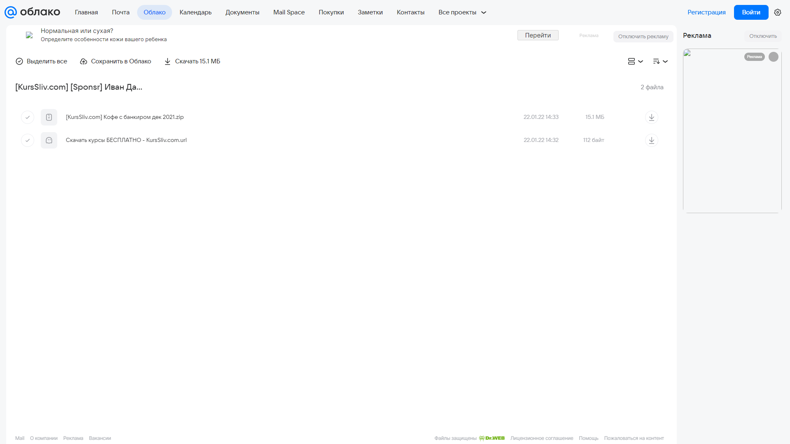Download the Кофе с банкиром zip file arrow
Screen dimensions: 790x444
pyautogui.click(x=652, y=117)
